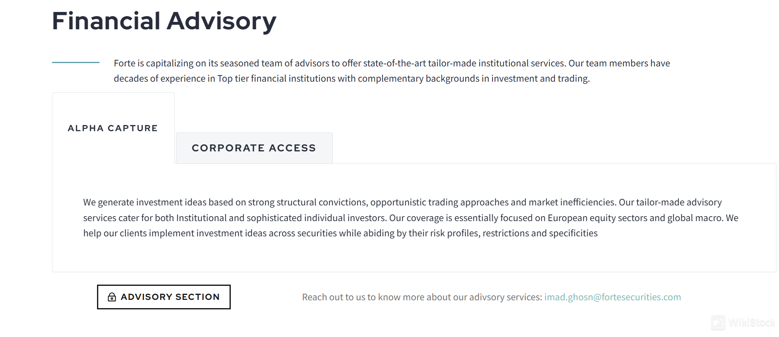Click the WikiStock watermark text
The width and height of the screenshot is (779, 337).
pyautogui.click(x=751, y=323)
